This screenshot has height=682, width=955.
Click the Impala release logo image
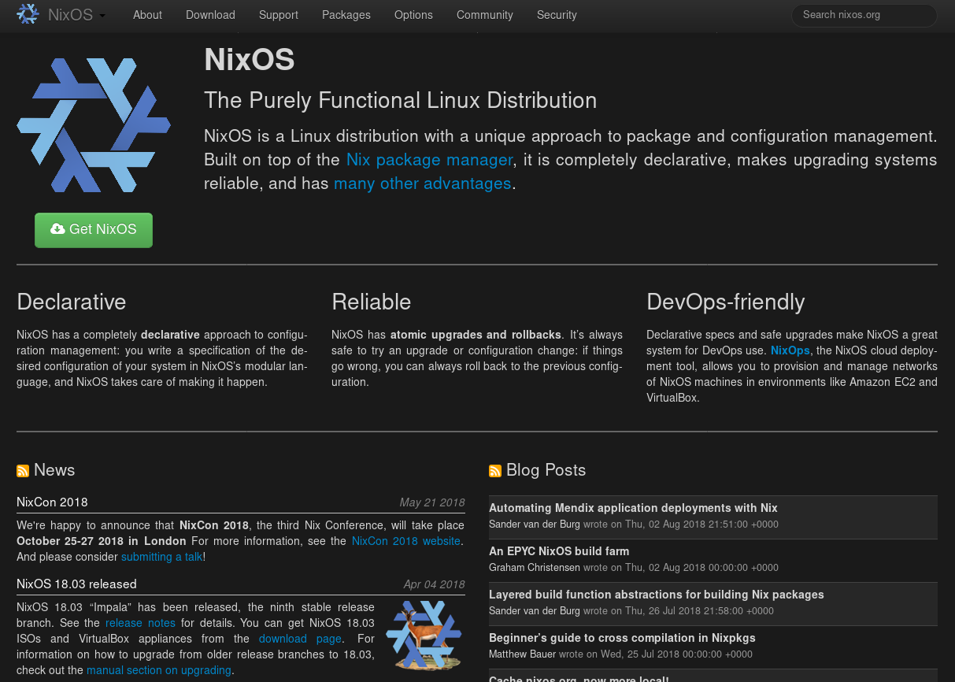424,635
